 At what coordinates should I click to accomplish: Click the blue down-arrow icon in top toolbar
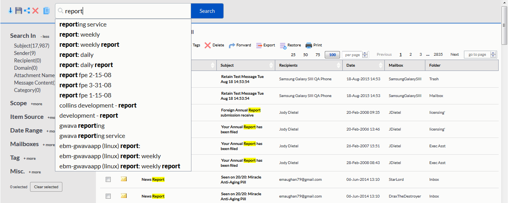coord(11,11)
